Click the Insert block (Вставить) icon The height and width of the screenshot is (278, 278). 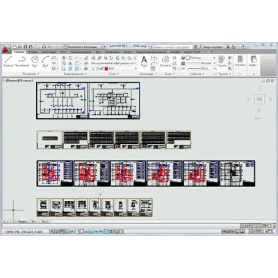pos(165,61)
